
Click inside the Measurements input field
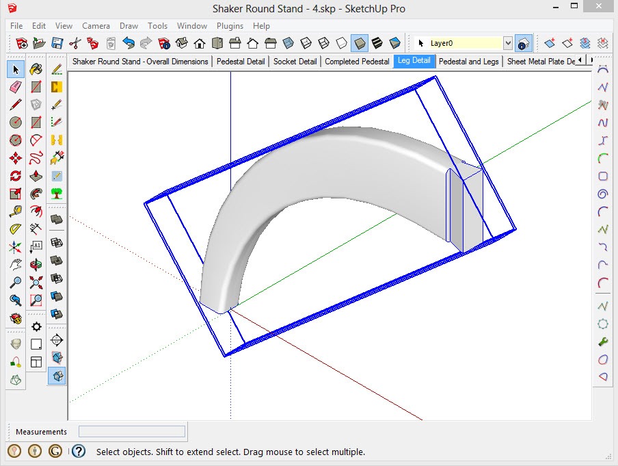131,431
